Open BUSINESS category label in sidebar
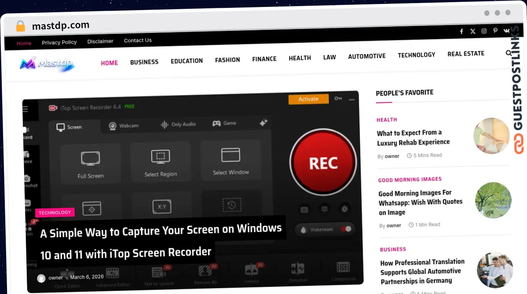Screen dimensions: 527x294 (393, 249)
